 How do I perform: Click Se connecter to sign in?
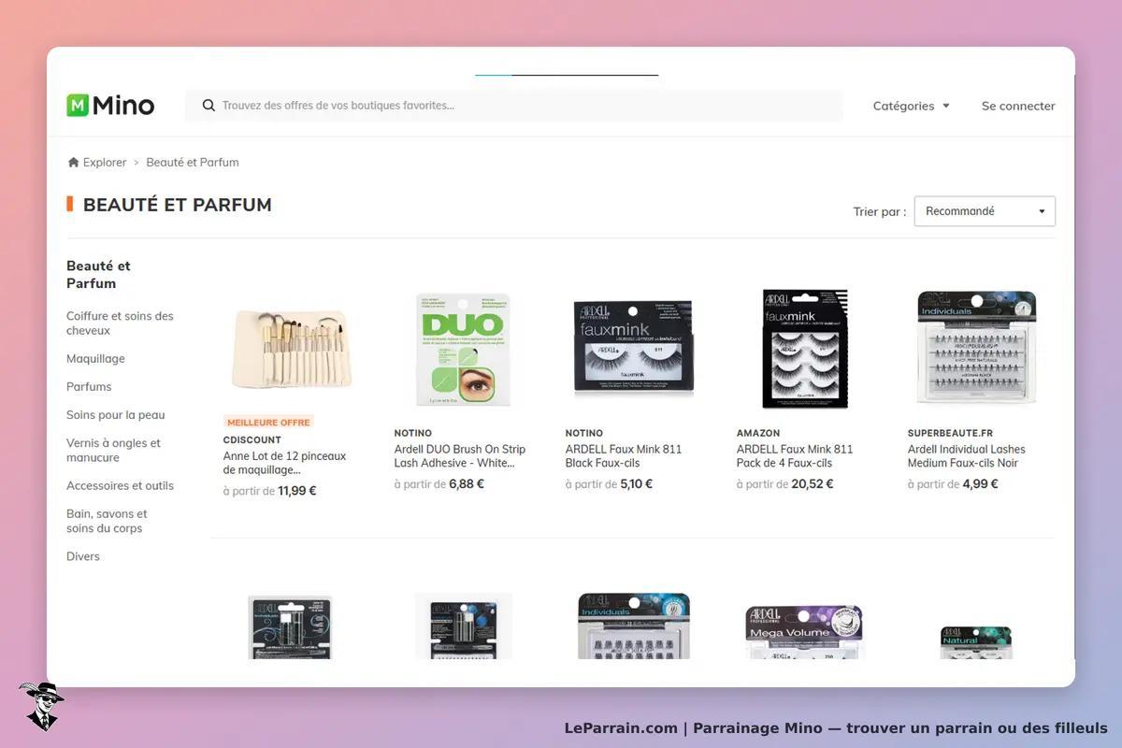coord(1018,106)
